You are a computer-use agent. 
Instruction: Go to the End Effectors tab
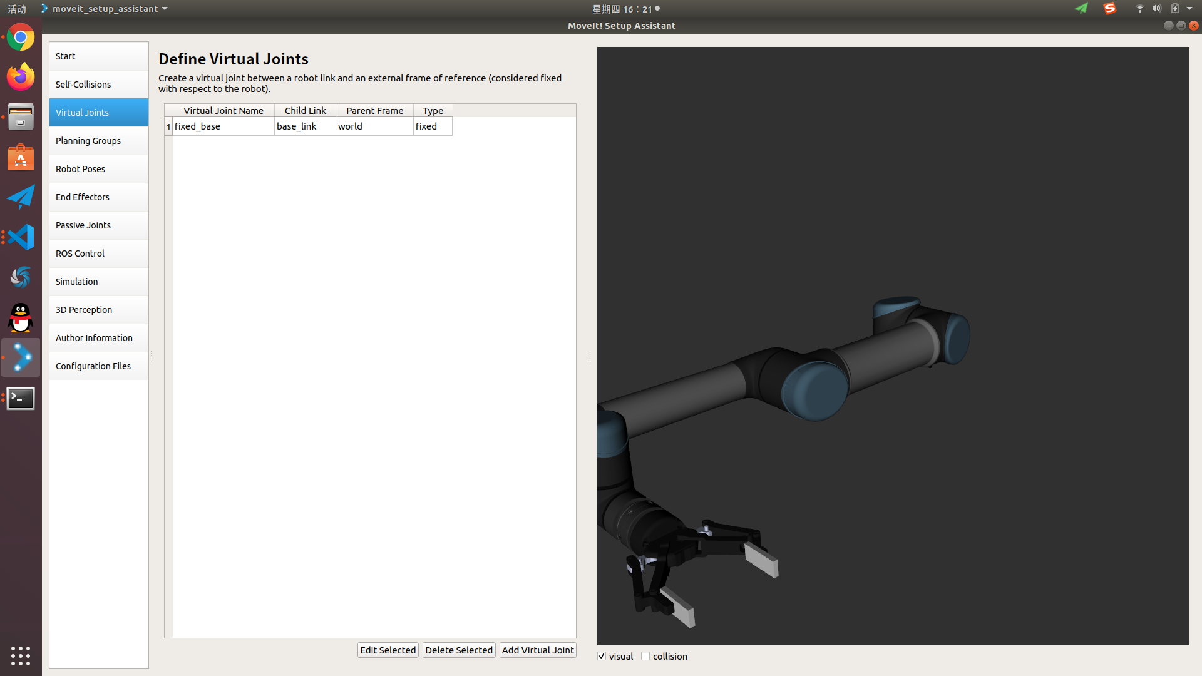tap(83, 197)
